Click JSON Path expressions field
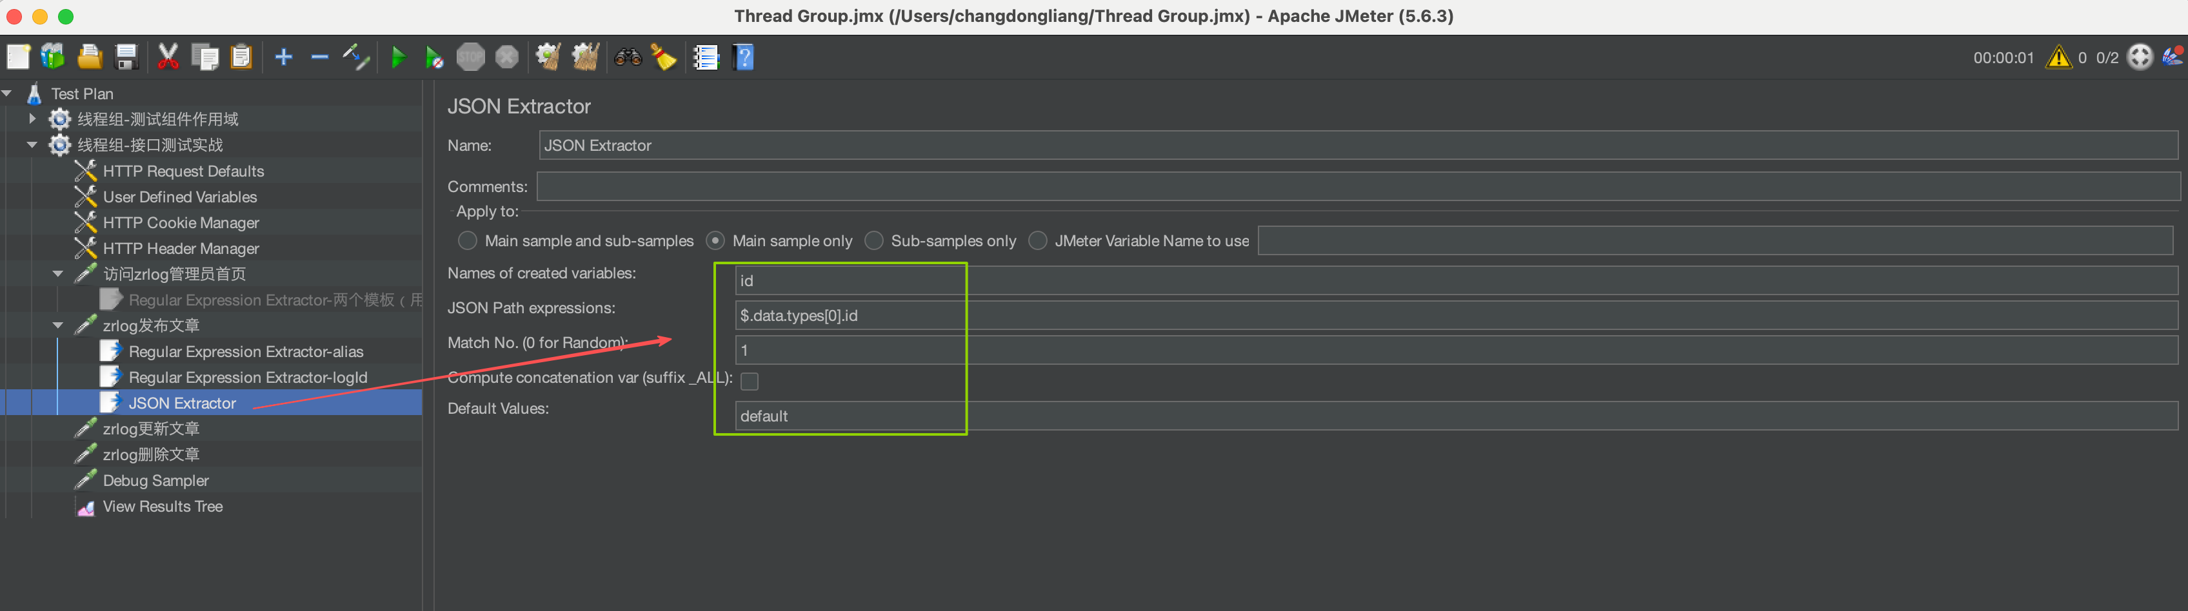Image resolution: width=2188 pixels, height=611 pixels. click(x=1456, y=316)
